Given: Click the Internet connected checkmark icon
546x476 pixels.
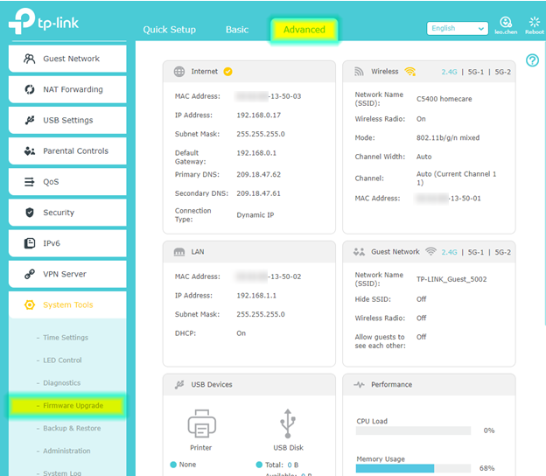Looking at the screenshot, I should 227,72.
